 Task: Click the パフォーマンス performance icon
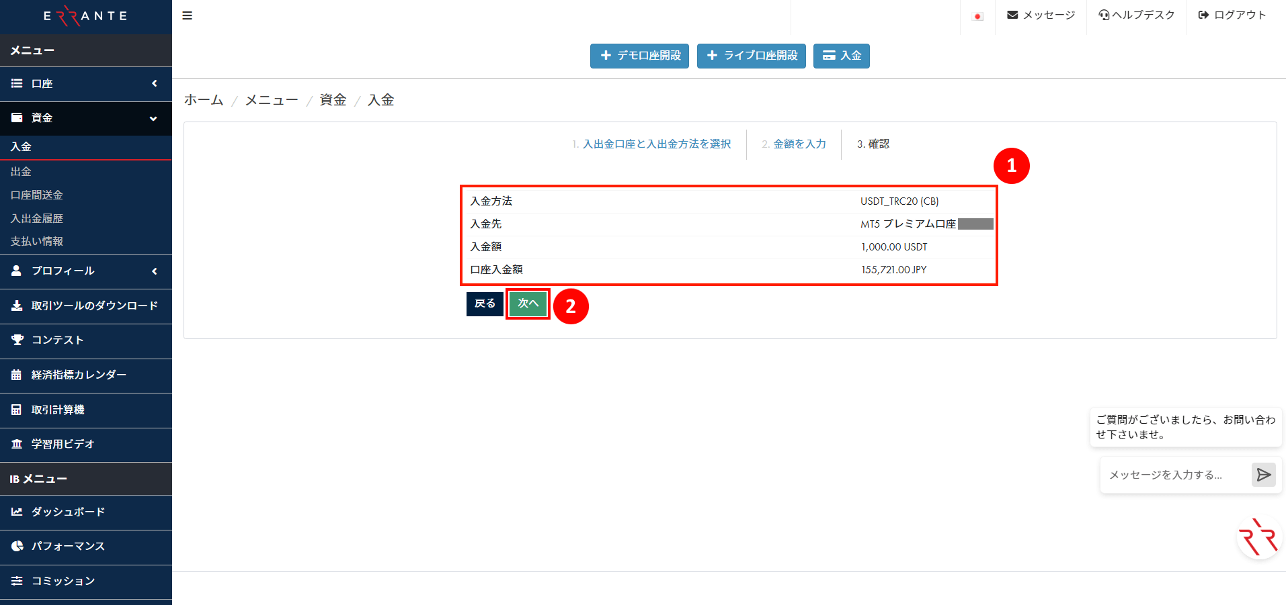pos(17,546)
